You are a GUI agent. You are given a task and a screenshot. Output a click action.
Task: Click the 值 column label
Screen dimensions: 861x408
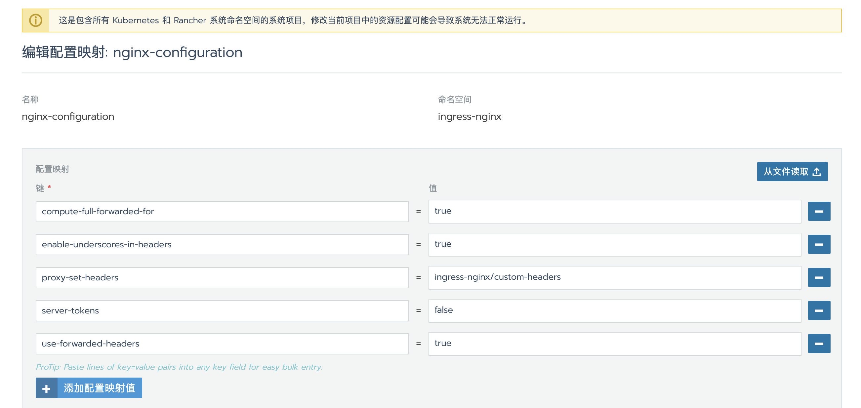(432, 188)
